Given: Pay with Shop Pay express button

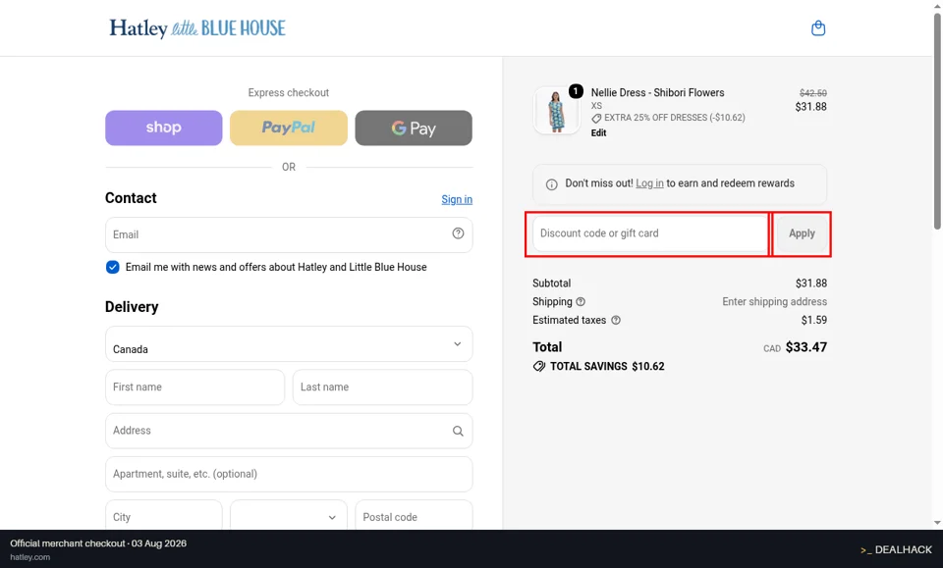Looking at the screenshot, I should tap(164, 128).
